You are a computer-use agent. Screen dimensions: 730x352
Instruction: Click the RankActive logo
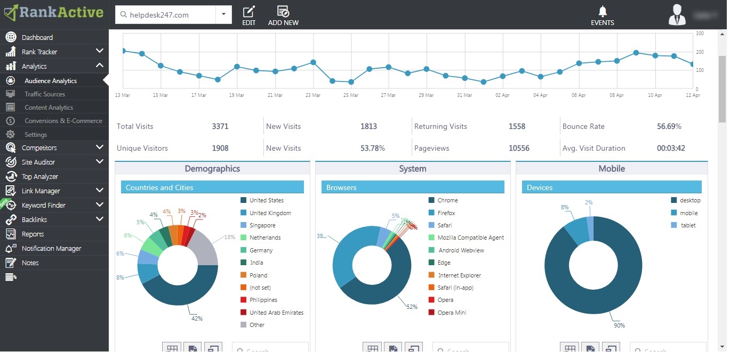click(54, 12)
